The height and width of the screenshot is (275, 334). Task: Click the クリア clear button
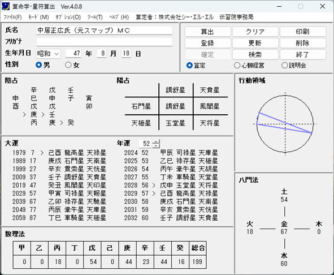click(255, 32)
